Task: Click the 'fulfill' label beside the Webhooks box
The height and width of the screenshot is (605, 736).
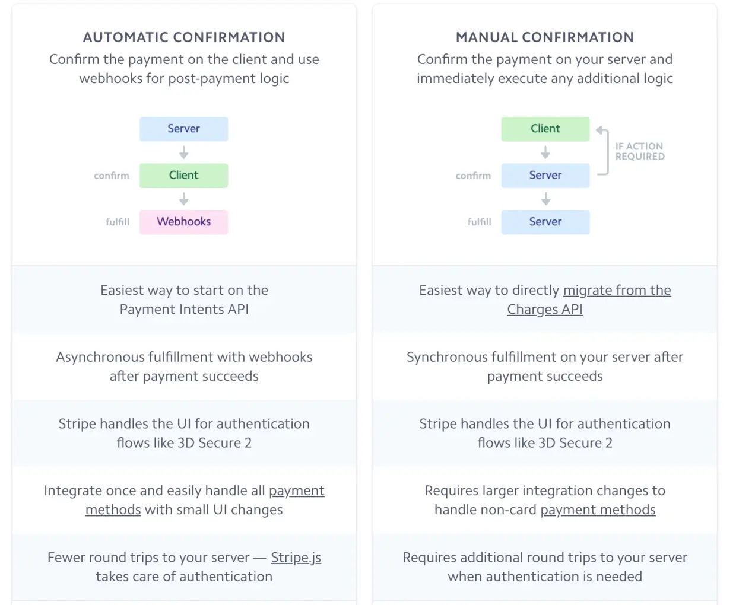Action: point(118,222)
